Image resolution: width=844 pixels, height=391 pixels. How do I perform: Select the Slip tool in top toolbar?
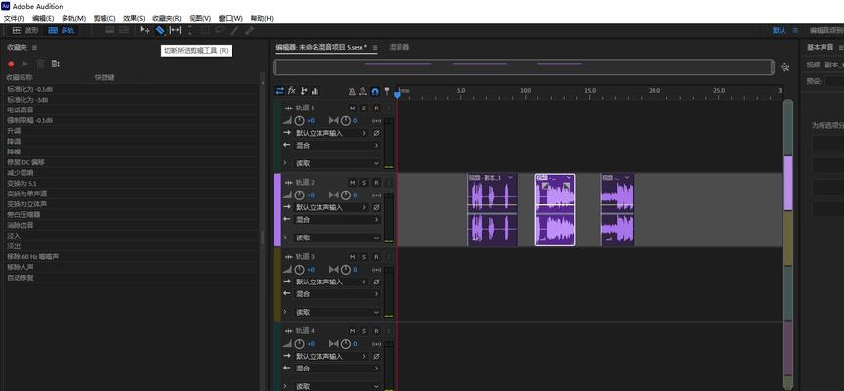pos(175,30)
